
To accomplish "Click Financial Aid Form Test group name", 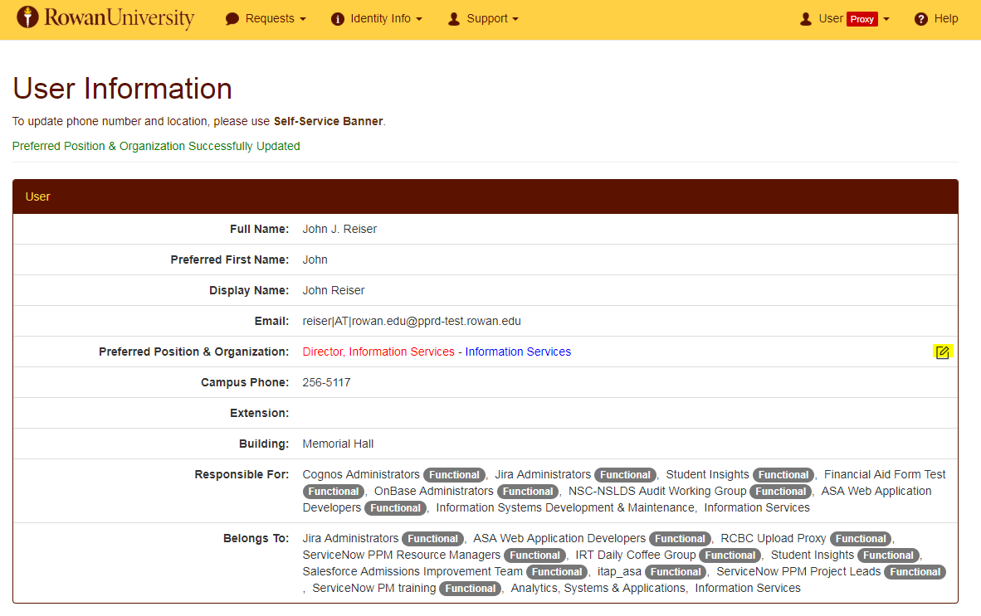I will tap(885, 475).
